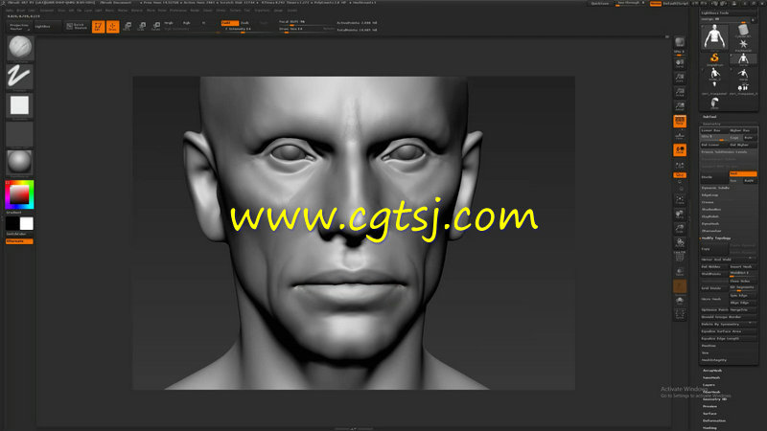Open the current alpha selector
Screen dimensions: 767x431
(x=19, y=105)
